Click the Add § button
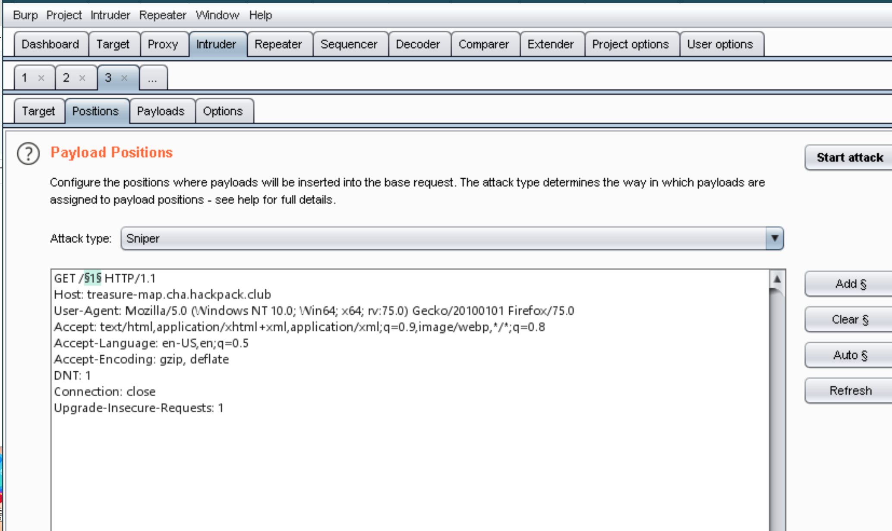The width and height of the screenshot is (892, 531). 850,284
